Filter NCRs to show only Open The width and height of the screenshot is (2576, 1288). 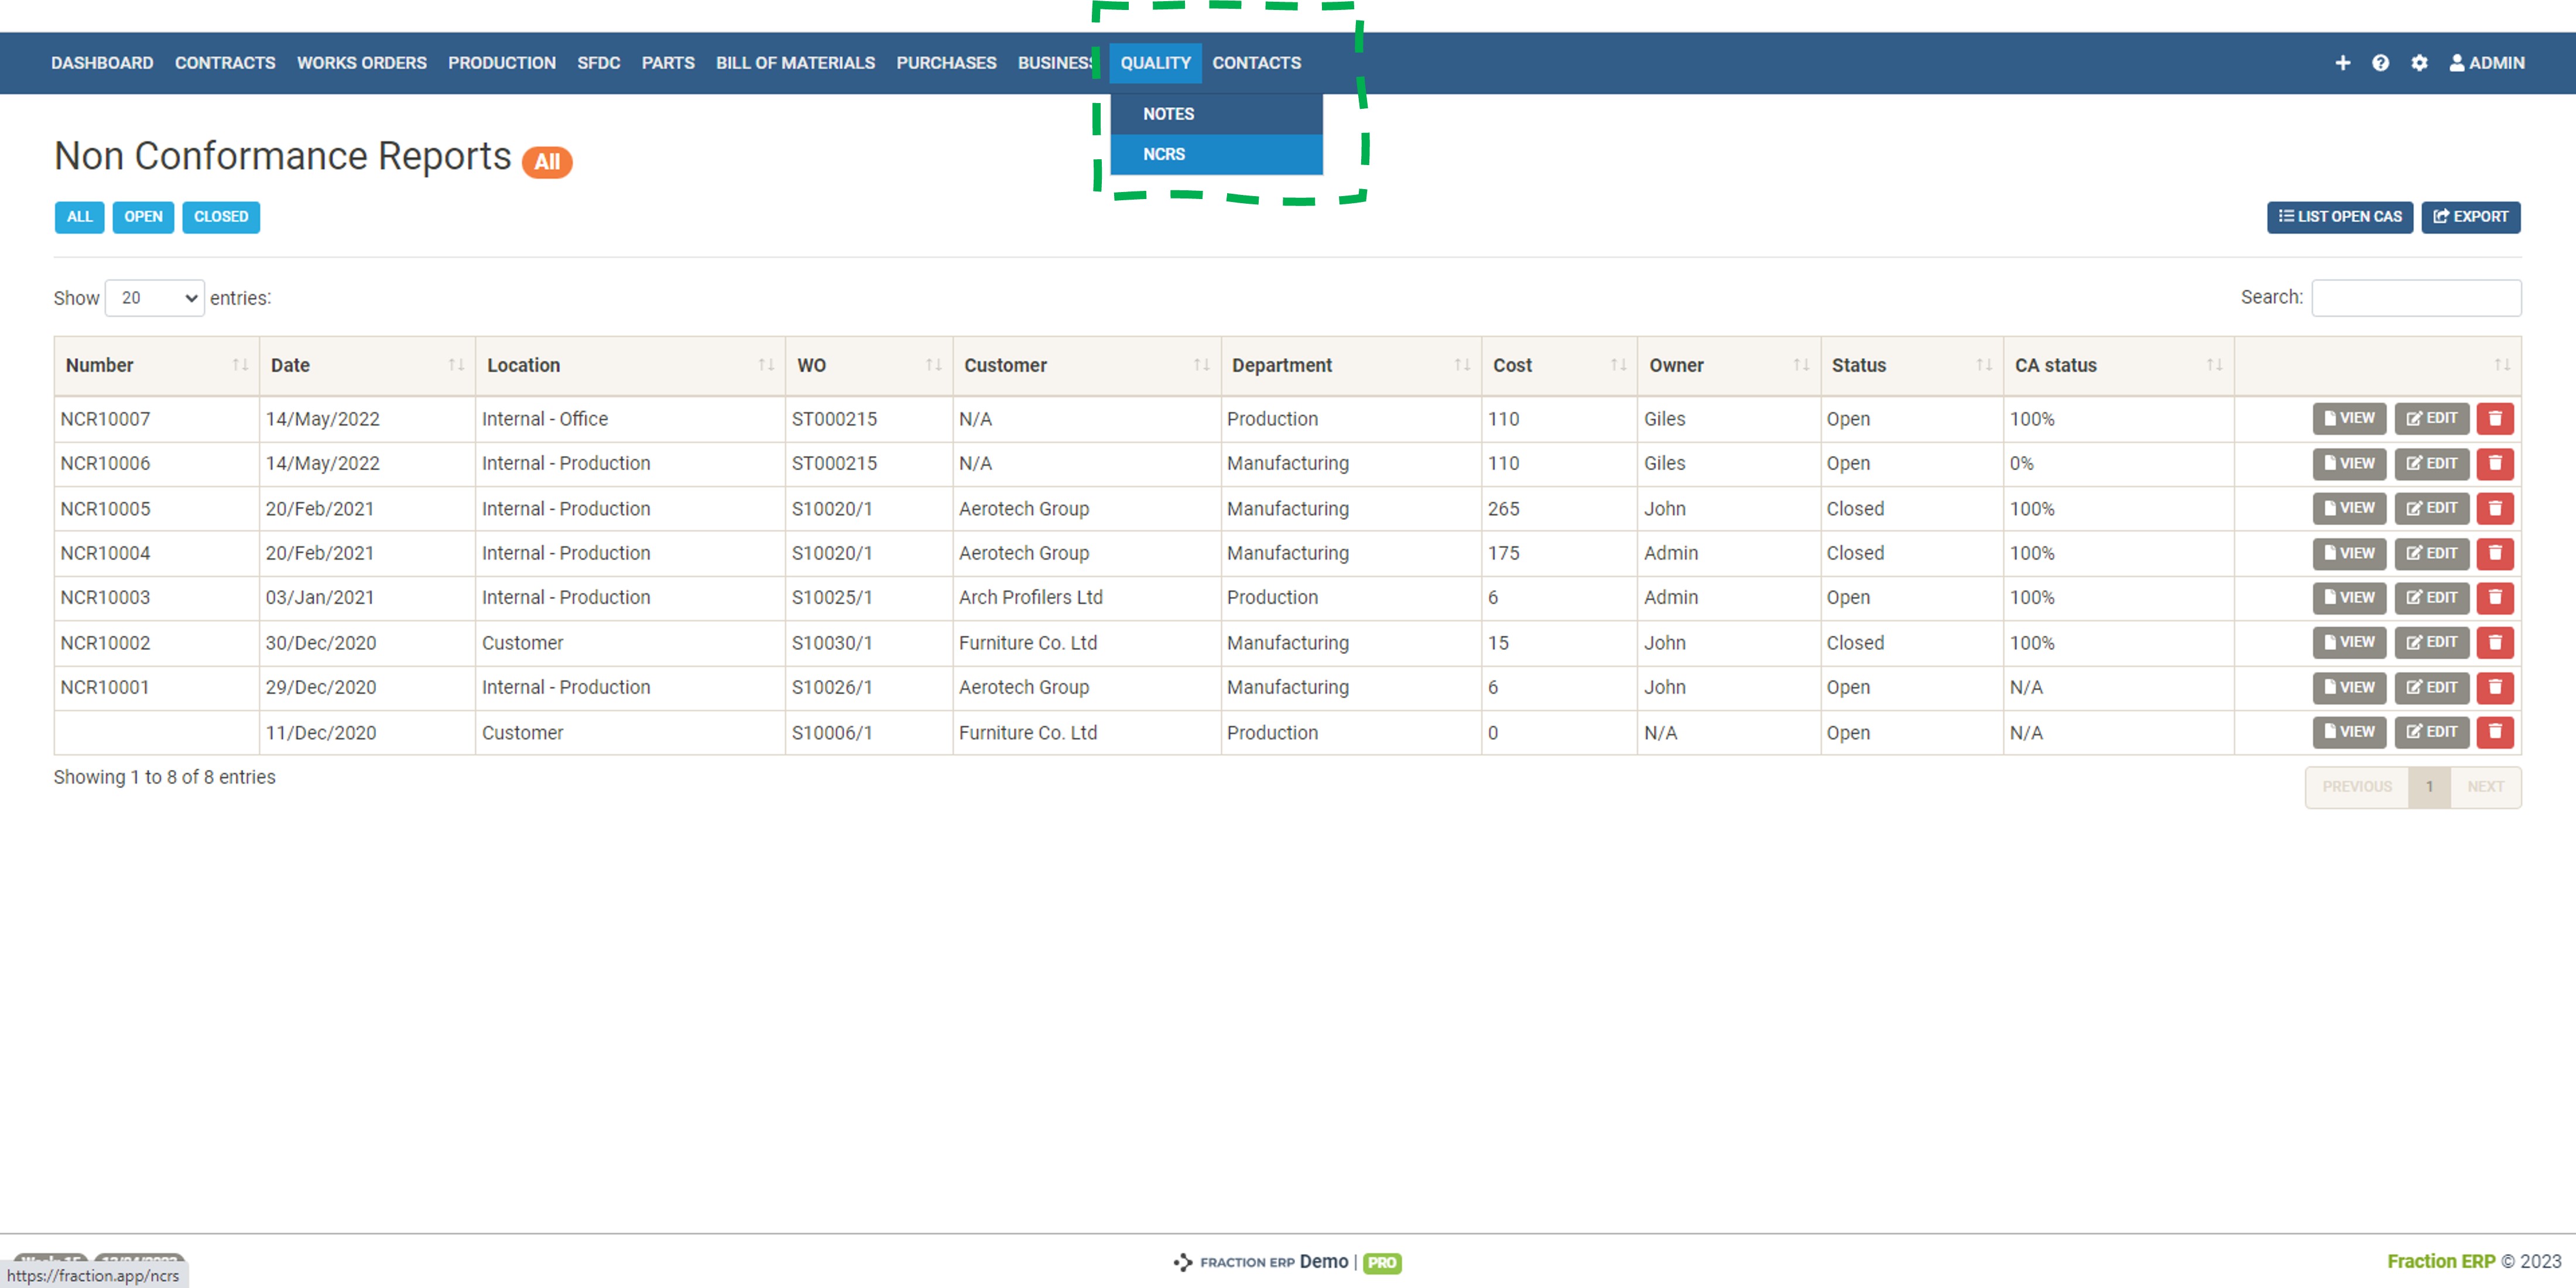[143, 217]
